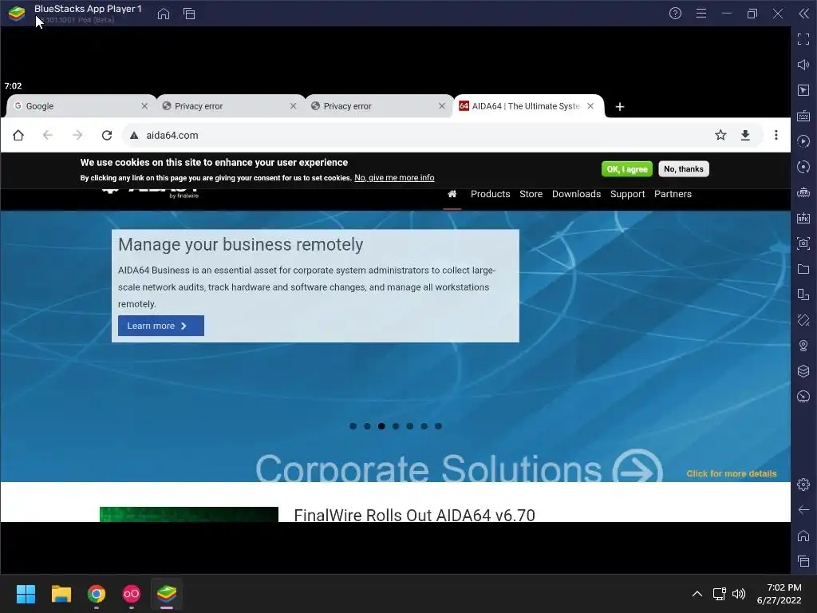The height and width of the screenshot is (613, 817).
Task: Open the browser three-dot menu
Action: [776, 136]
